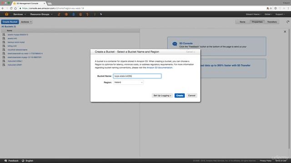The width and height of the screenshot is (291, 163).
Task: Click the S3 Console heading in info box
Action: pos(186,43)
